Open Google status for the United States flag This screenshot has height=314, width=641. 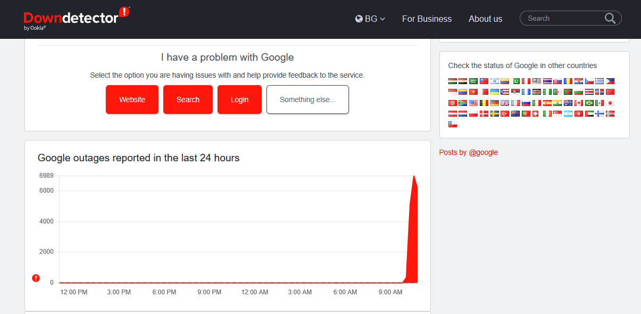point(473,103)
